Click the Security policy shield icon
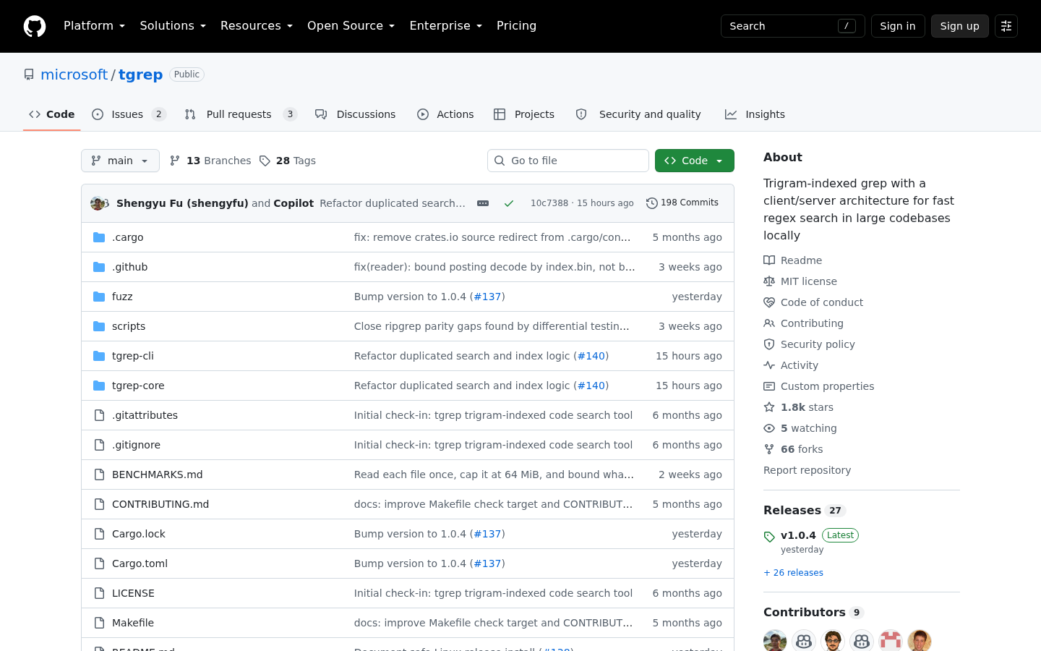 click(769, 344)
